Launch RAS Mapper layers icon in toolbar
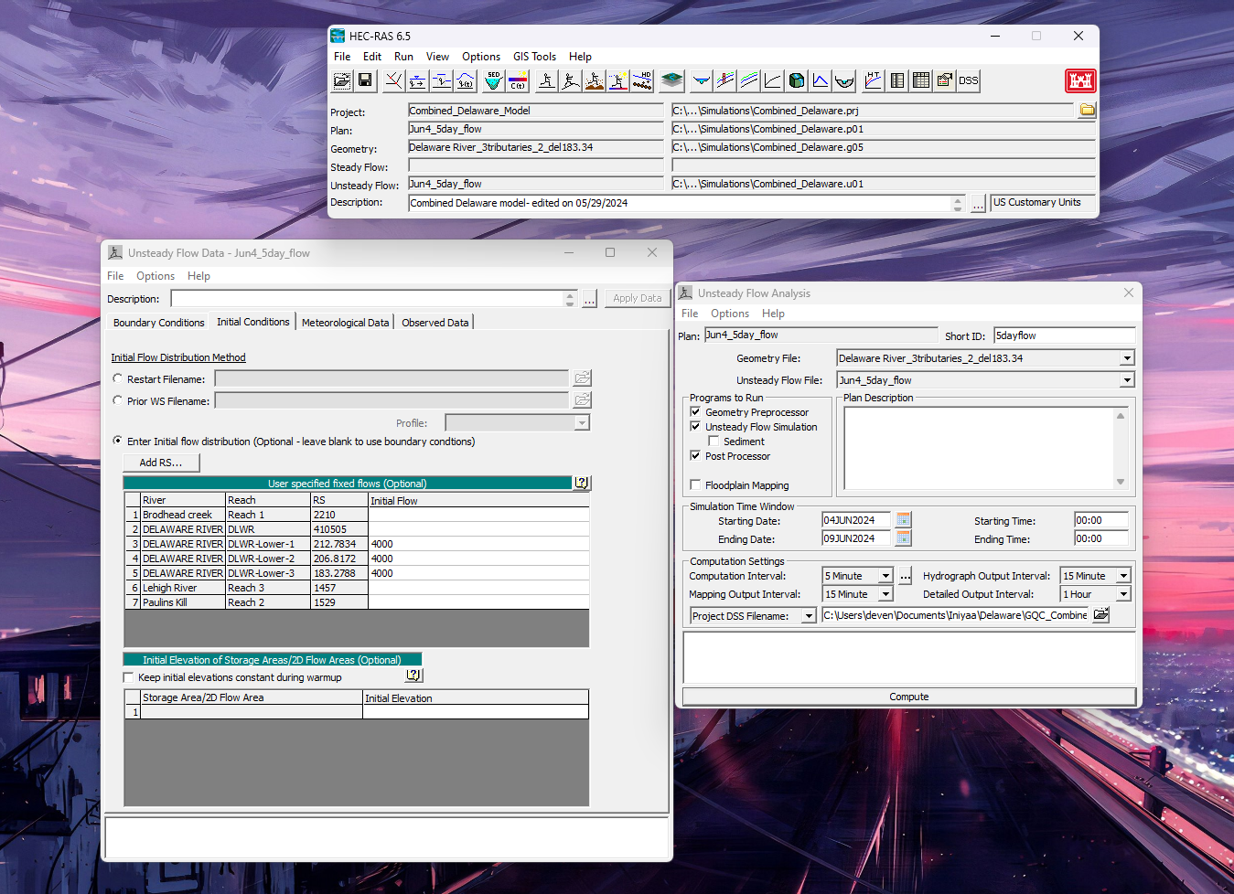1234x894 pixels. [x=672, y=80]
